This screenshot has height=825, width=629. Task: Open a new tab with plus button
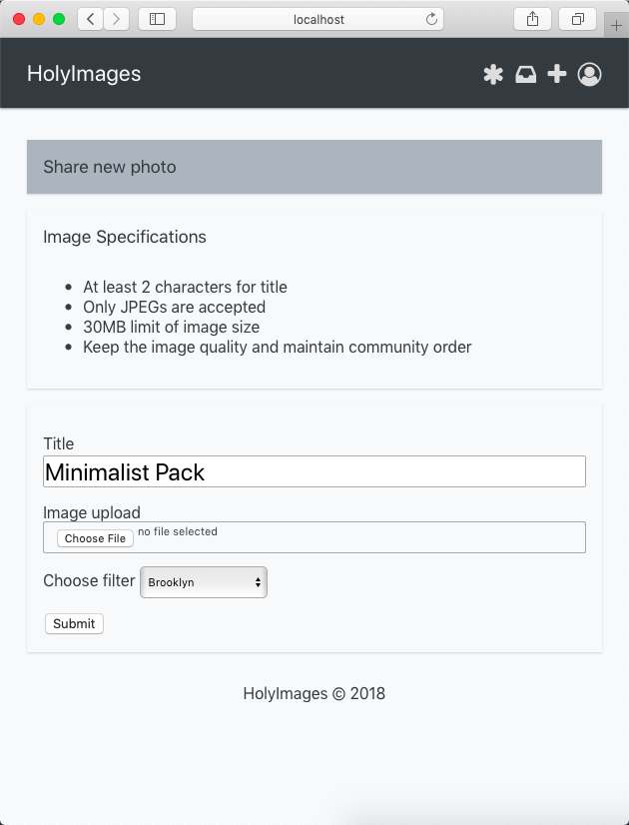pyautogui.click(x=616, y=26)
